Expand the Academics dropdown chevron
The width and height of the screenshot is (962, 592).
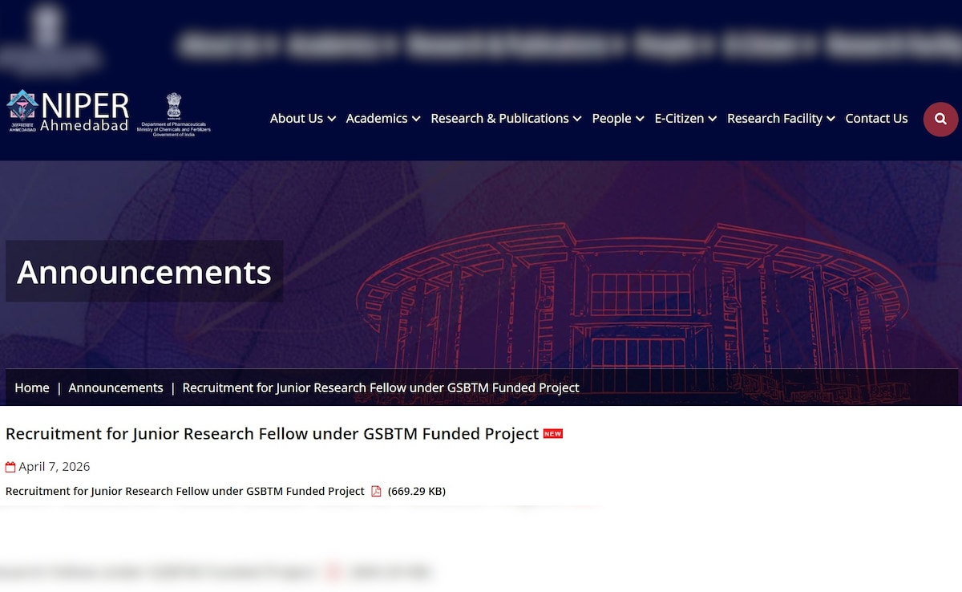click(x=416, y=119)
